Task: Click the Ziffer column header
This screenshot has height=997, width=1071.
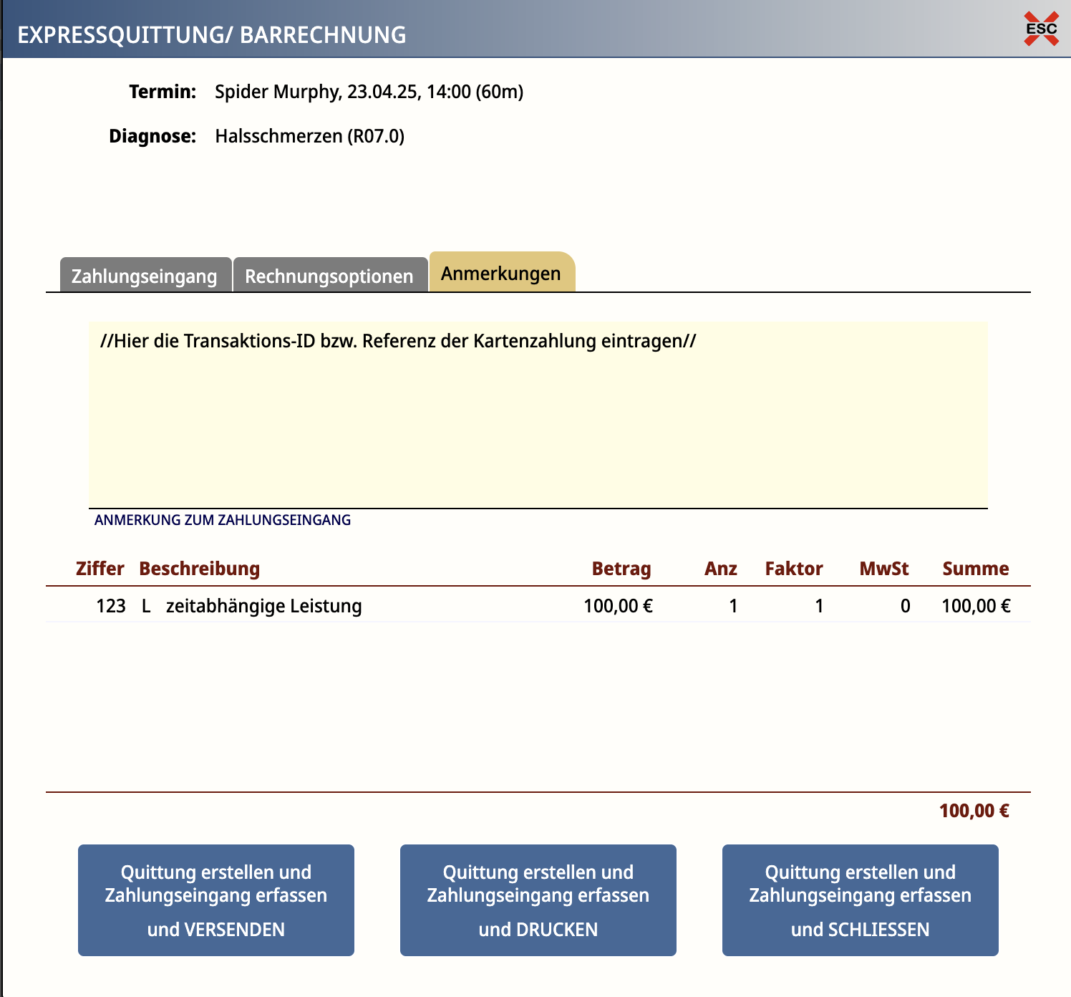Action: [x=100, y=569]
